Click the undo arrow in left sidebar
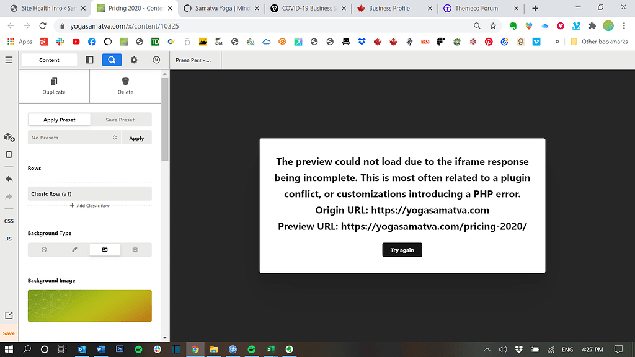635x357 pixels. coord(9,178)
